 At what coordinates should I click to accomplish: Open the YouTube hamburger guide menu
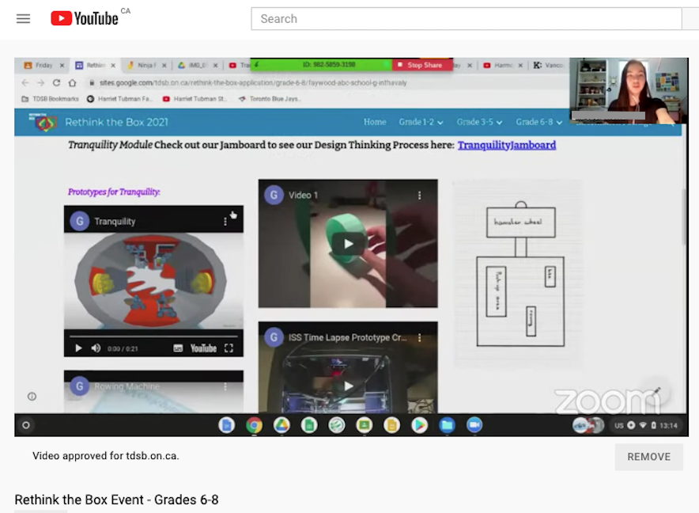23,19
